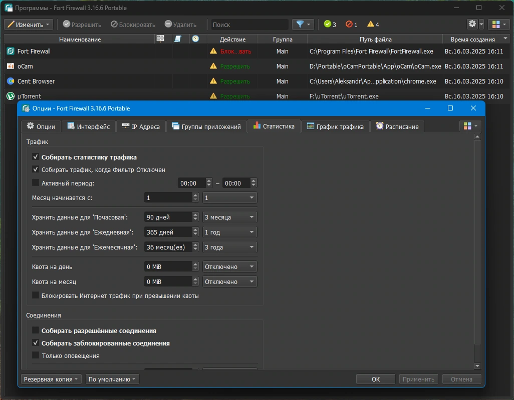Sort by Наименование column header

point(80,39)
